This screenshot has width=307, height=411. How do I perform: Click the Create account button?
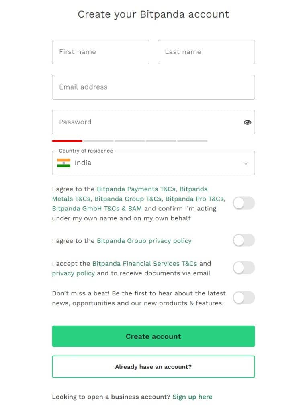(153, 336)
